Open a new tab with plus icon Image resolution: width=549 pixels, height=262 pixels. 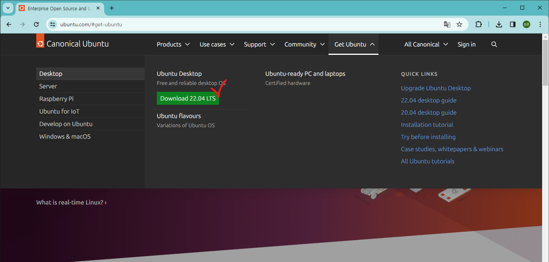pos(112,8)
